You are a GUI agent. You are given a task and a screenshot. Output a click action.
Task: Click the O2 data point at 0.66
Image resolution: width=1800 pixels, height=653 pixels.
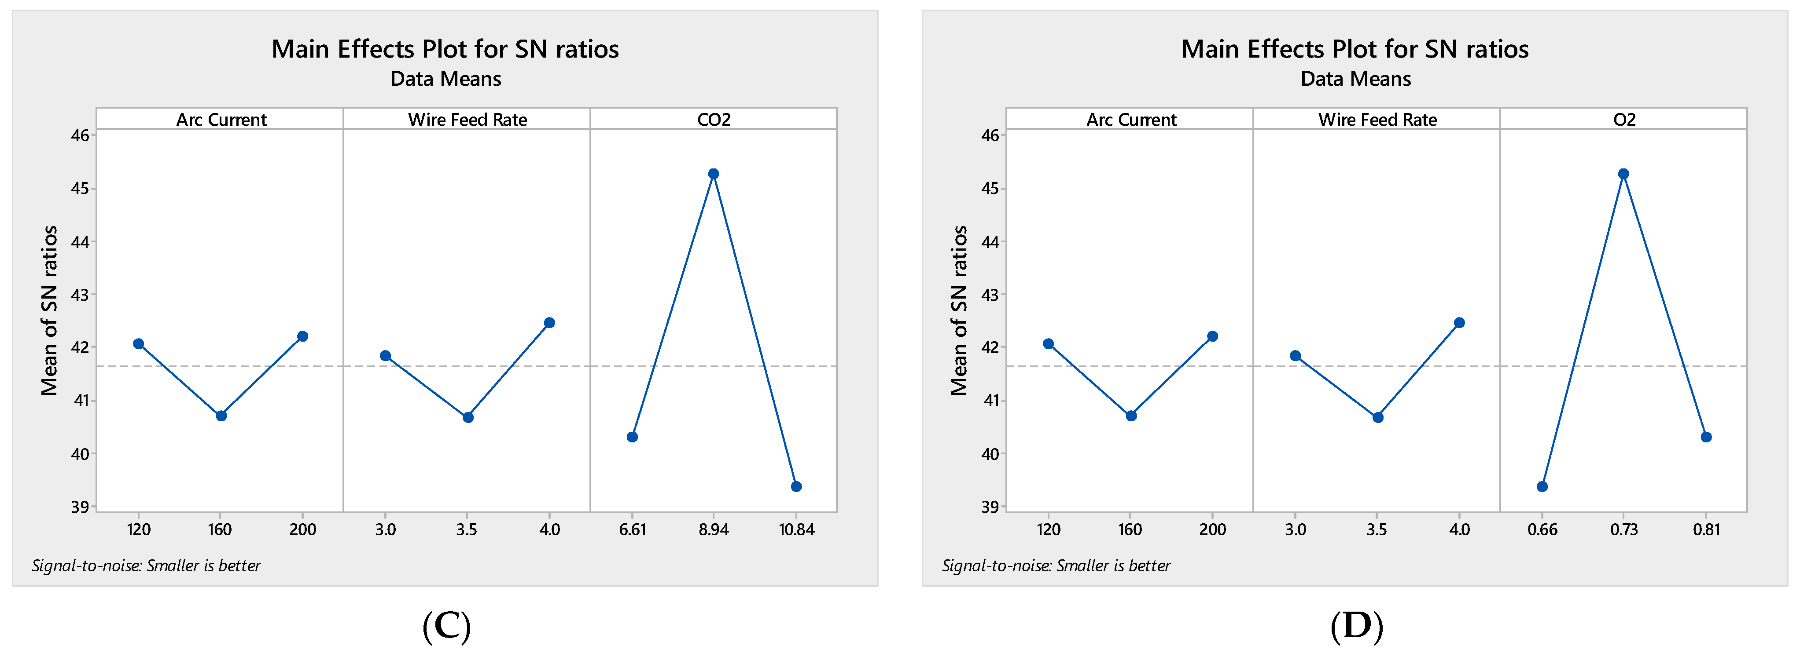pos(1542,486)
